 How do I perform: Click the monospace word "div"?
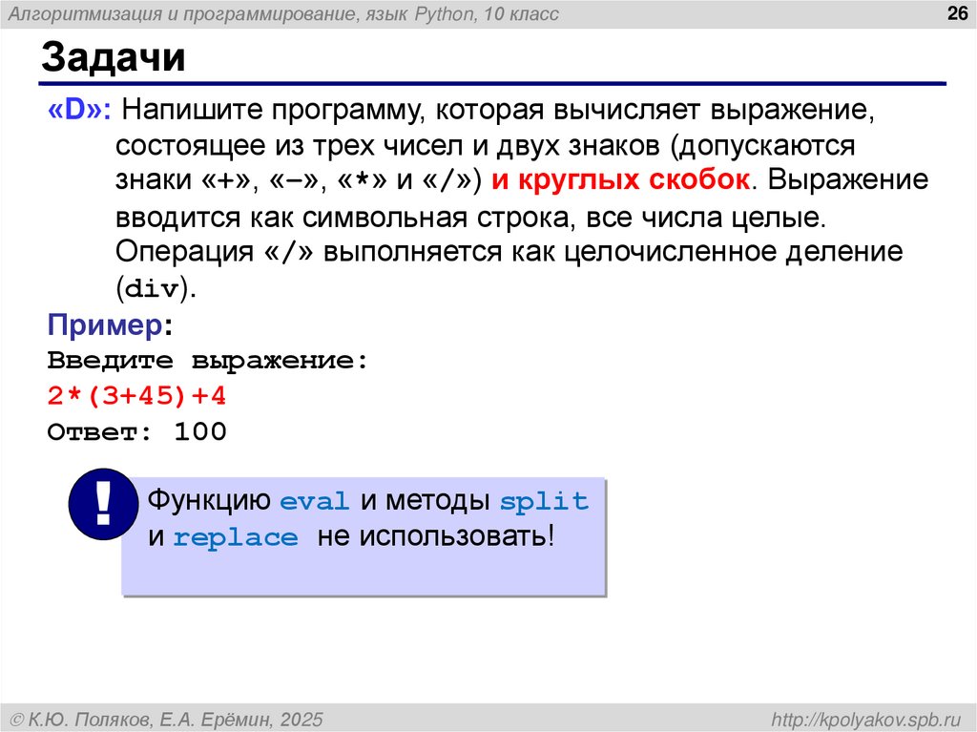tap(152, 288)
